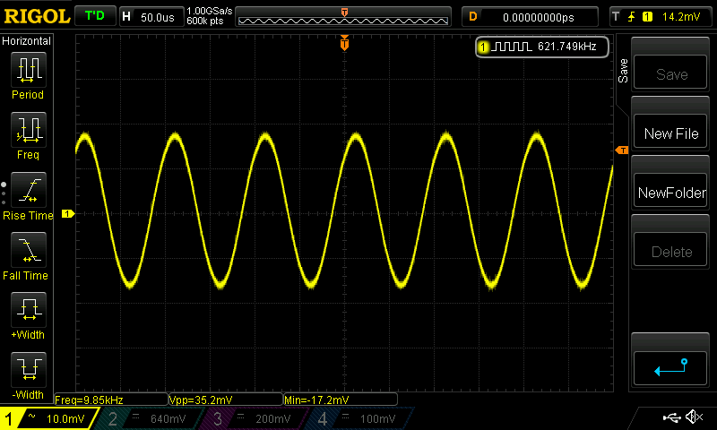Select channel 1 at 10.0mV

tap(49, 418)
